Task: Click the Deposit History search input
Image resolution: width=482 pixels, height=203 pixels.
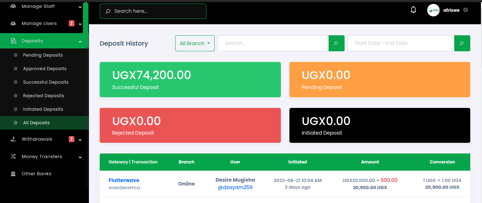Action: (x=273, y=43)
